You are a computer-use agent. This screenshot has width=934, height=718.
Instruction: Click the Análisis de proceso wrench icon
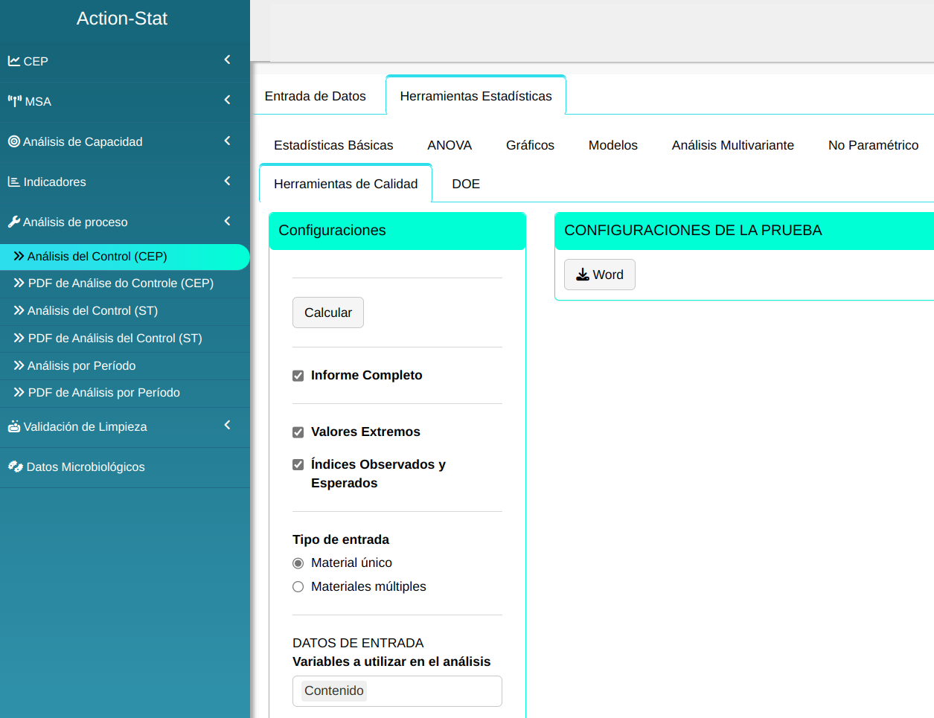click(14, 222)
